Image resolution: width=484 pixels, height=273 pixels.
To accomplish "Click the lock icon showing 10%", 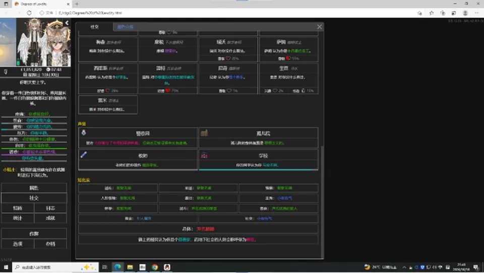I will click(303, 91).
